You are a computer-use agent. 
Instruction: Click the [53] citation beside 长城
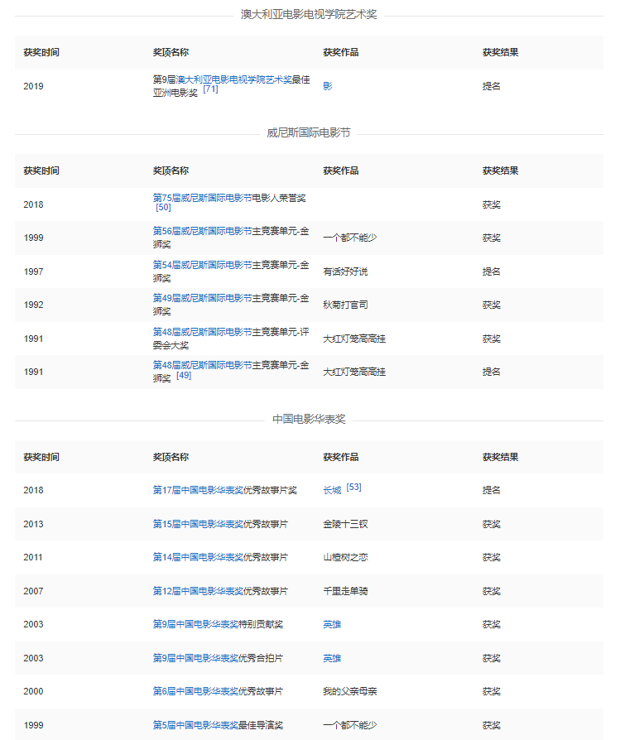(x=353, y=488)
